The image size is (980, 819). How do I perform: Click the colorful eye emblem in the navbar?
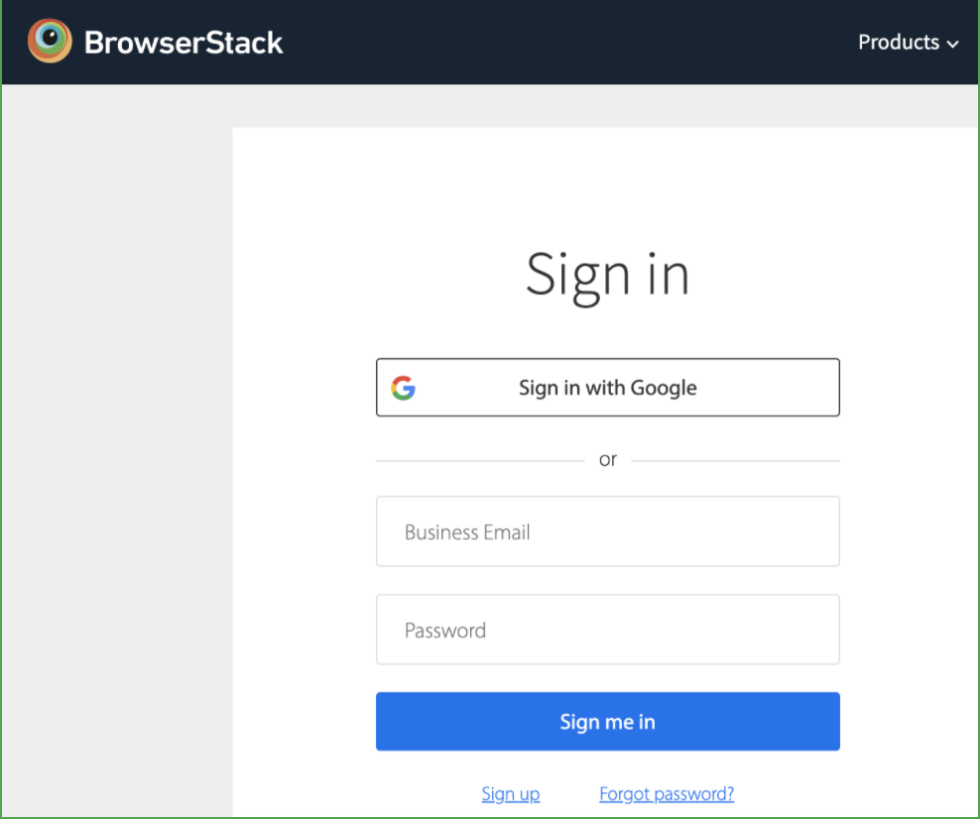point(49,41)
